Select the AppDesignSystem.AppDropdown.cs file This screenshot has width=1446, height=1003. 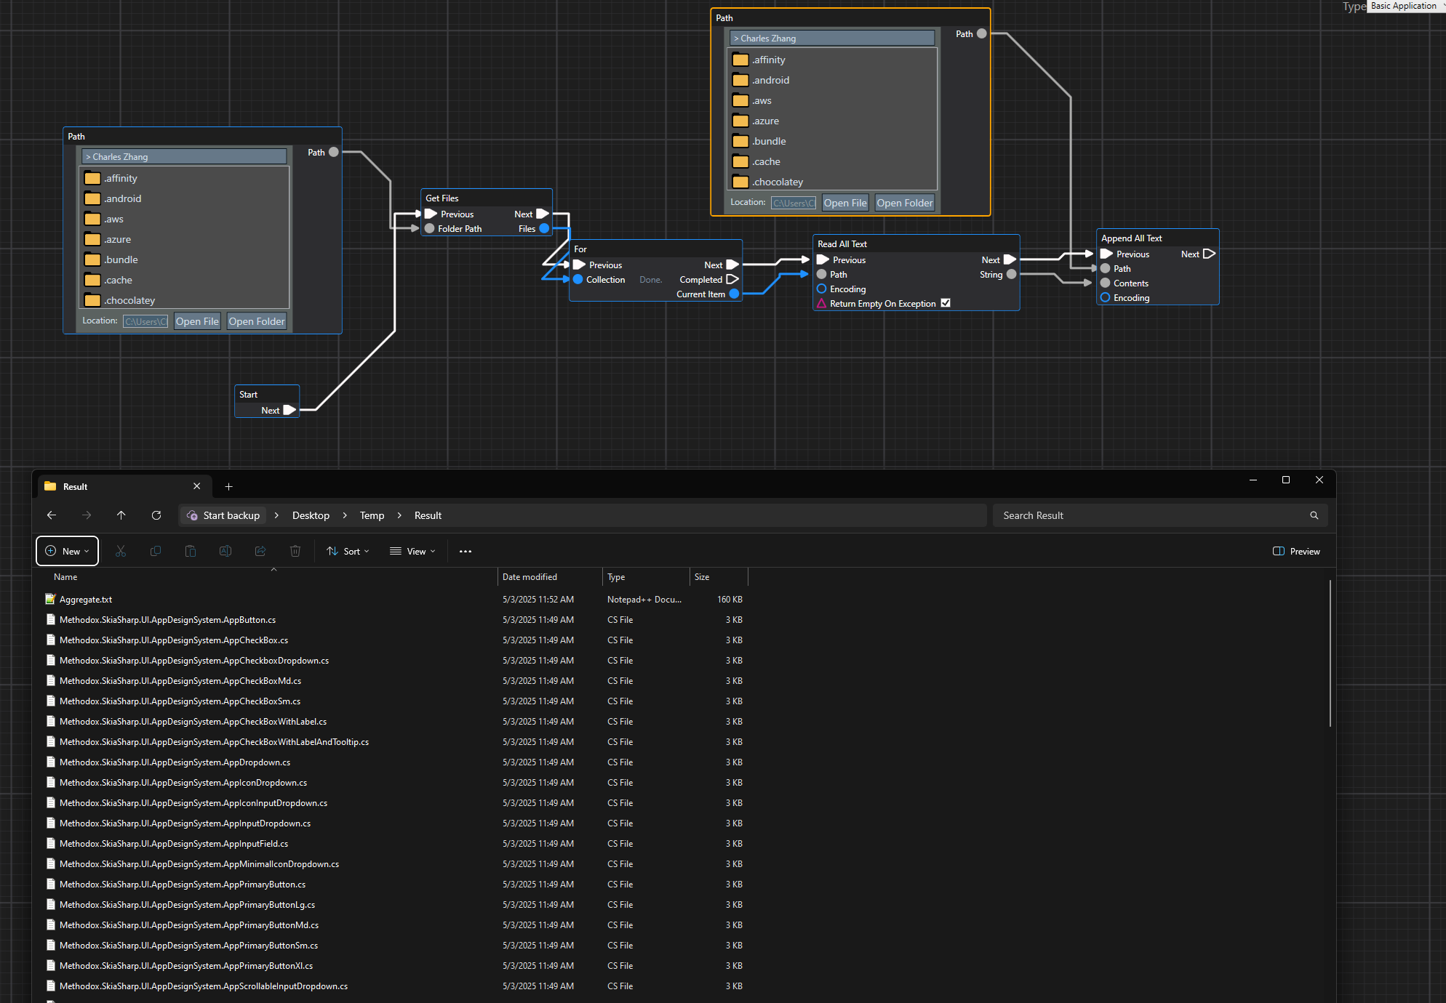[175, 762]
